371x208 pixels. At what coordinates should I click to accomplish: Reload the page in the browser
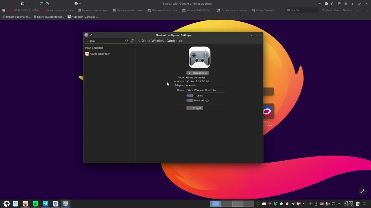click(41, 4)
